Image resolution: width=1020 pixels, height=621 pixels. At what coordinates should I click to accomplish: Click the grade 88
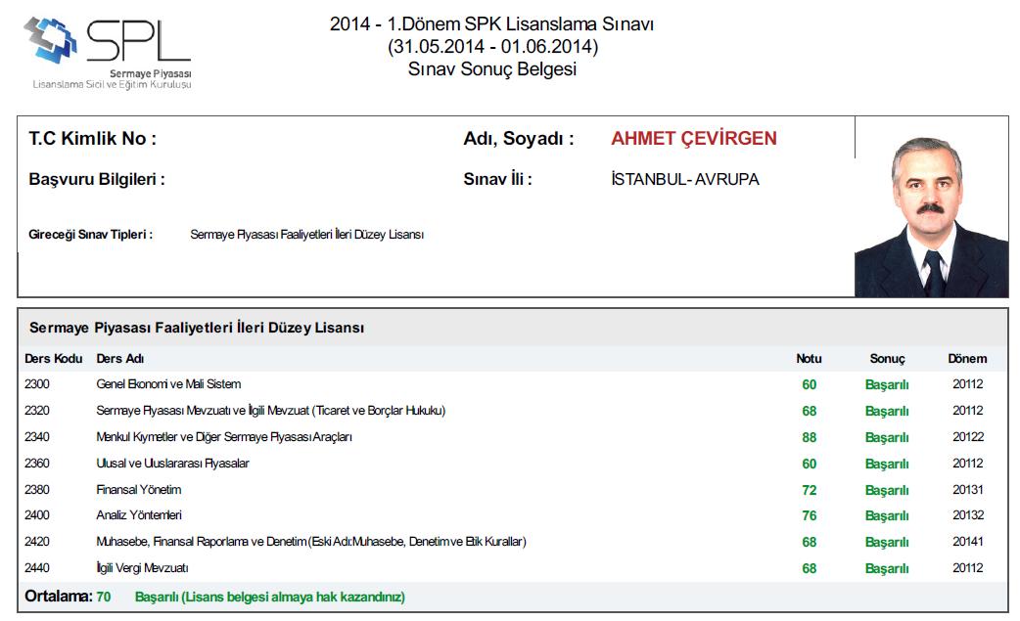coord(810,438)
